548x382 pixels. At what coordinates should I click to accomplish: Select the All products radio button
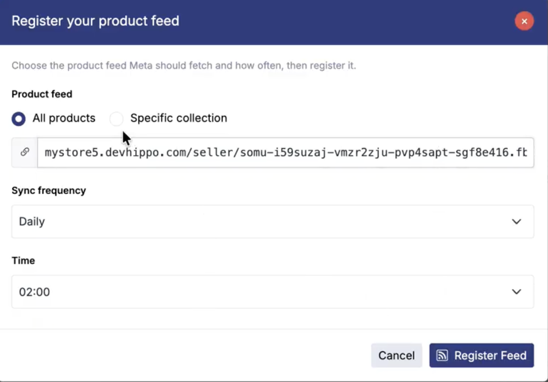click(19, 118)
